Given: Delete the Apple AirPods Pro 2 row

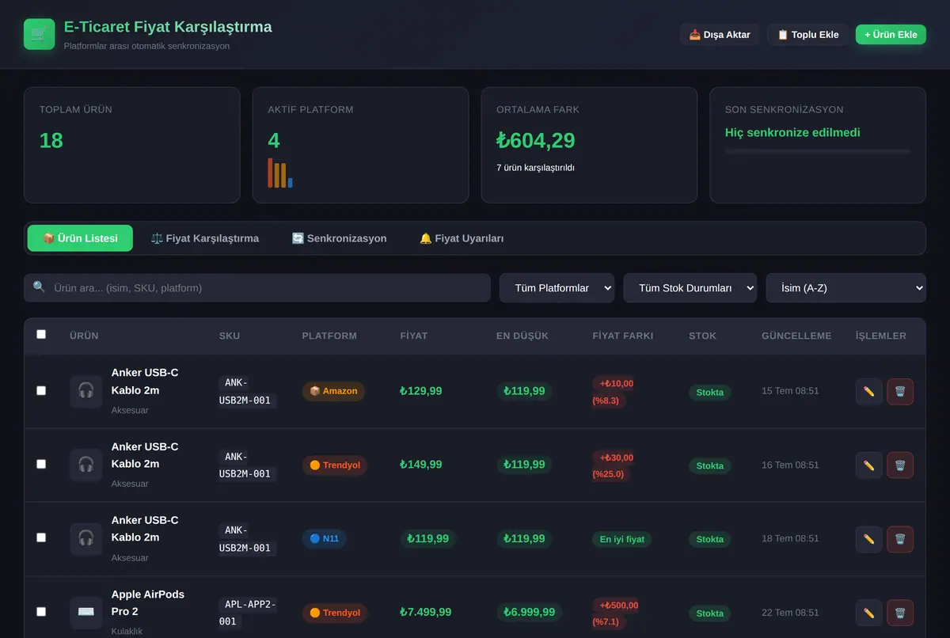Looking at the screenshot, I should (x=900, y=613).
